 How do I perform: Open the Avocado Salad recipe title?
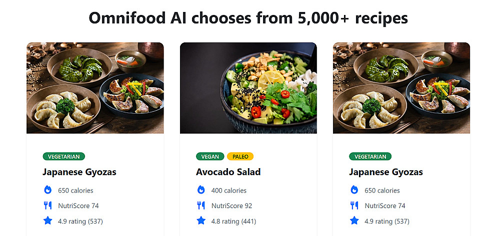click(228, 172)
